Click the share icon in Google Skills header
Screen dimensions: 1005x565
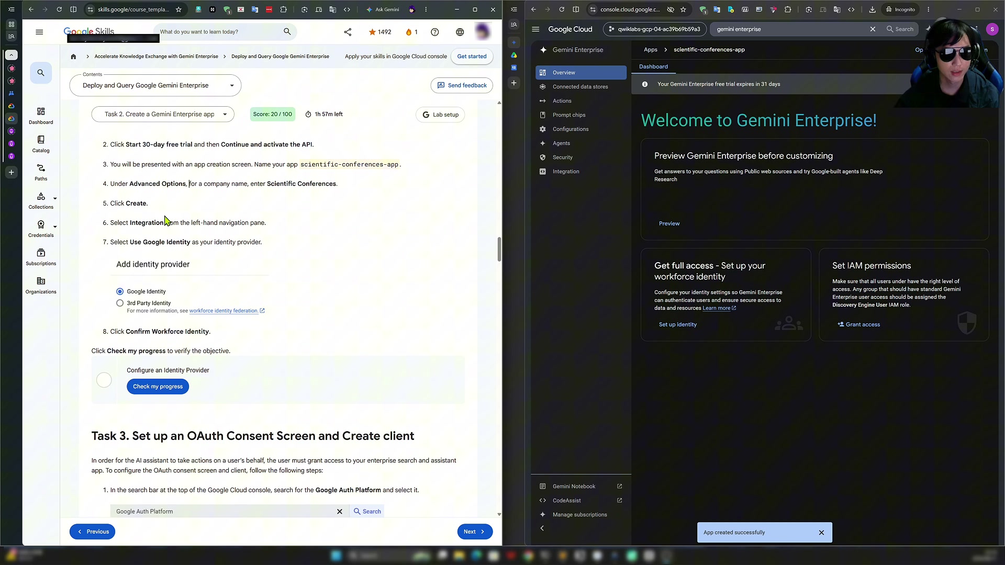pyautogui.click(x=348, y=32)
